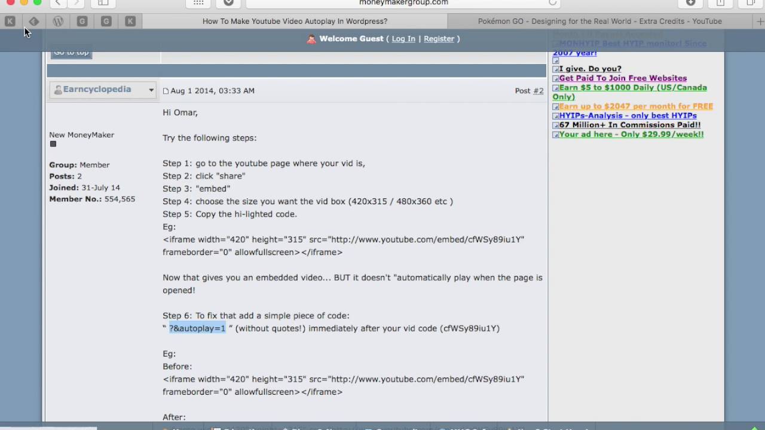Screen dimensions: 765x430
Task: Click the icon beside 'HYIPs-Analysis' ad
Action: (x=555, y=116)
